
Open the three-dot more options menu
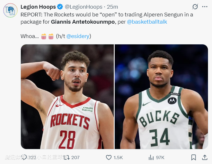tap(205, 7)
